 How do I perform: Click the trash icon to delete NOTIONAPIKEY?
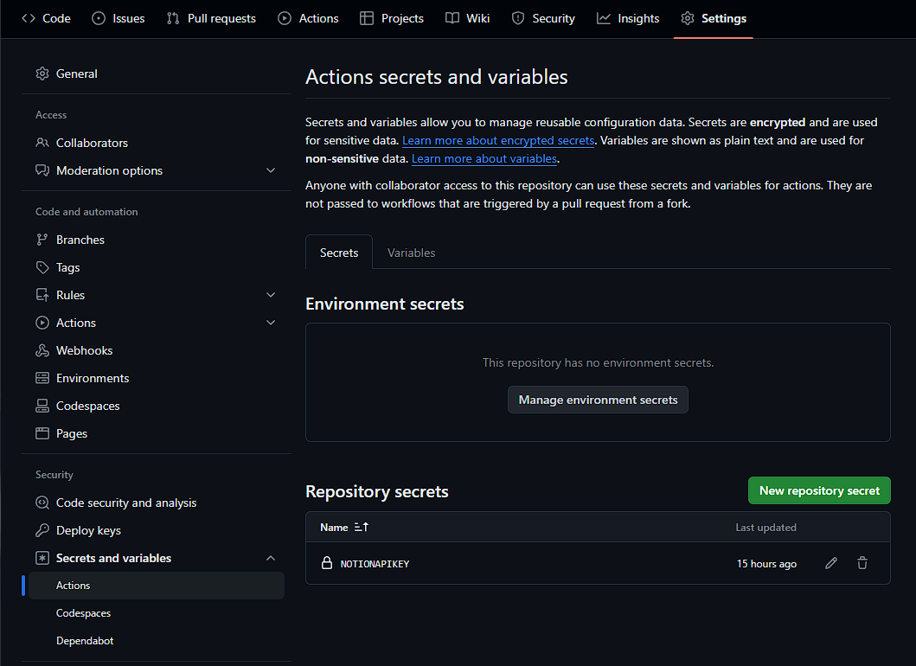coord(862,563)
